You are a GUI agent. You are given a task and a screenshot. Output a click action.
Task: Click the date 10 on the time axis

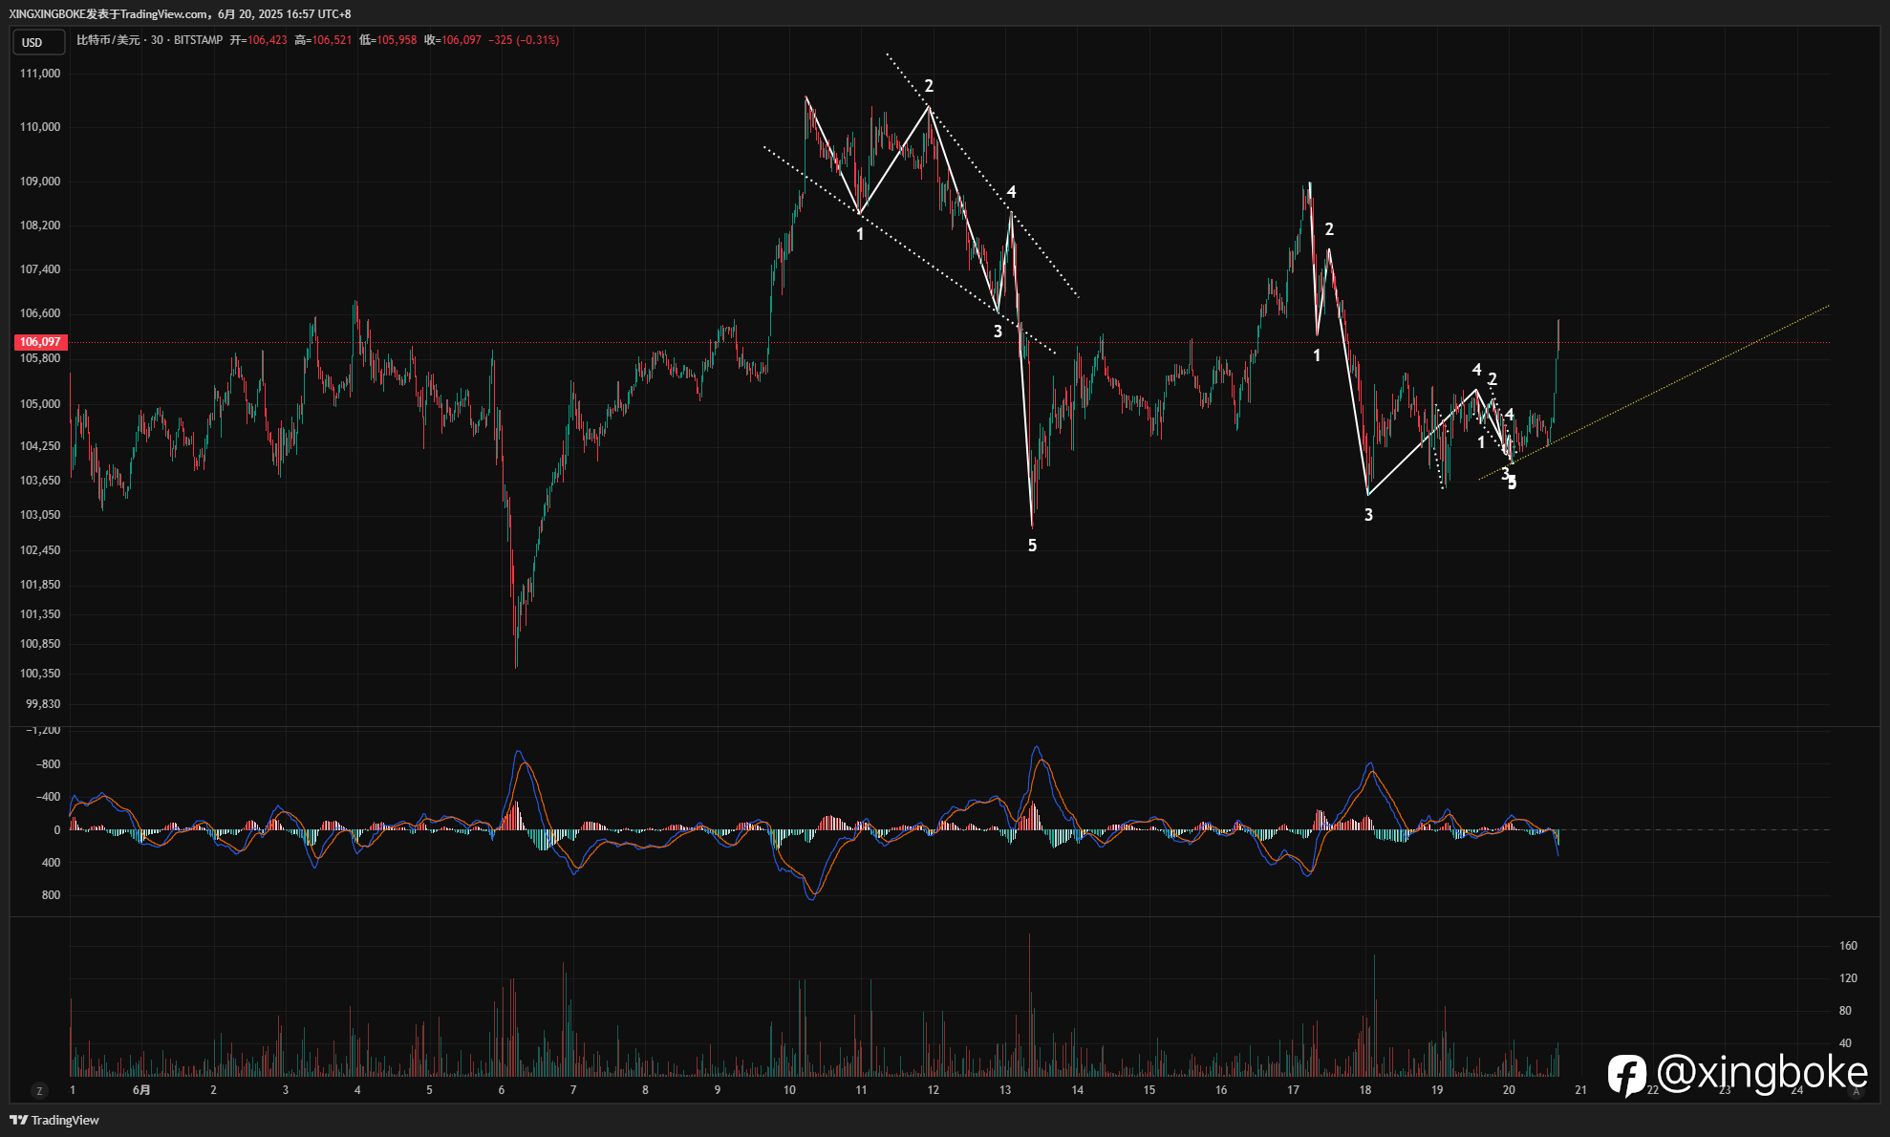[x=789, y=1090]
